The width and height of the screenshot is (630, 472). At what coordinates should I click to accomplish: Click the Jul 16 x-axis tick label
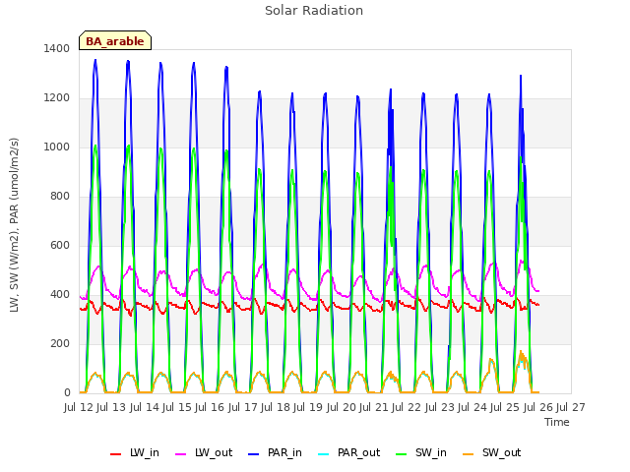(210, 407)
